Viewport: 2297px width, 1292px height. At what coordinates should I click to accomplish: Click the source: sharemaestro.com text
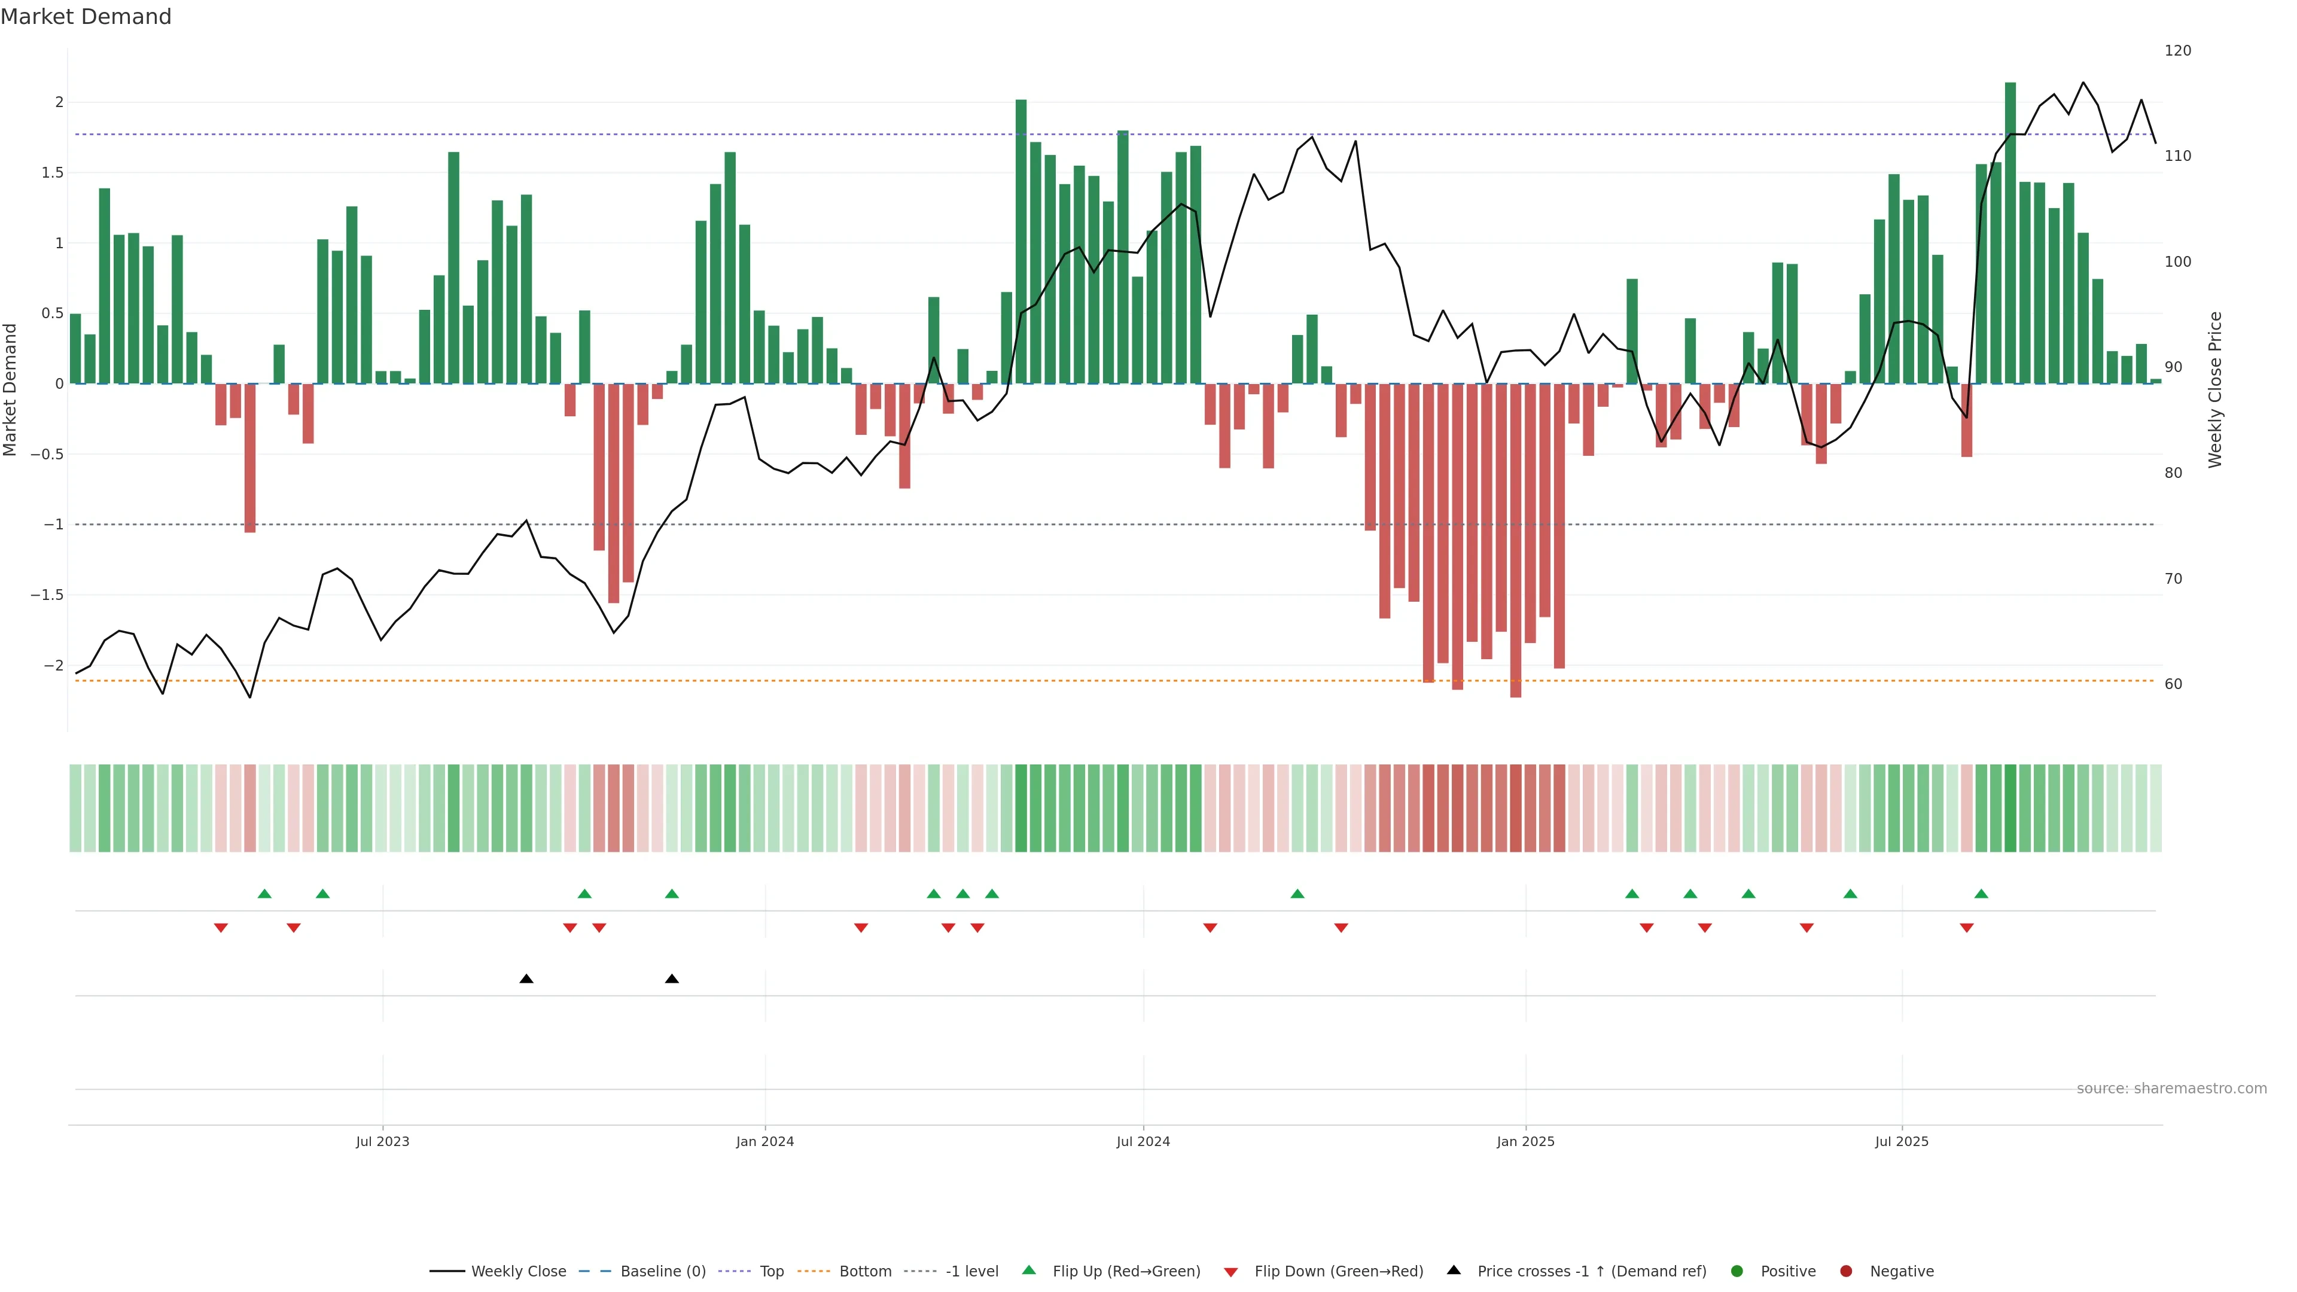coord(2171,1089)
